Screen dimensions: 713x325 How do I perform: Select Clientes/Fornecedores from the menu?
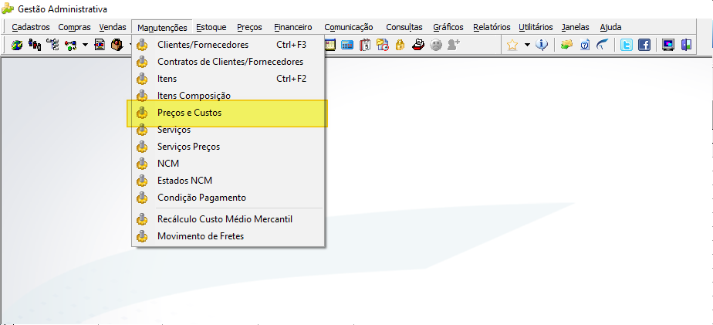228,45
